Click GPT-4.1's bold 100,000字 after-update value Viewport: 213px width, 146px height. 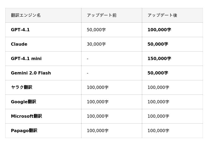pos(159,30)
